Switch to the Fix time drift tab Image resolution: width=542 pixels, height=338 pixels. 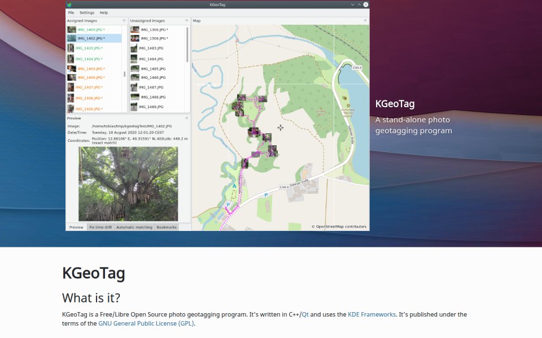click(x=100, y=227)
